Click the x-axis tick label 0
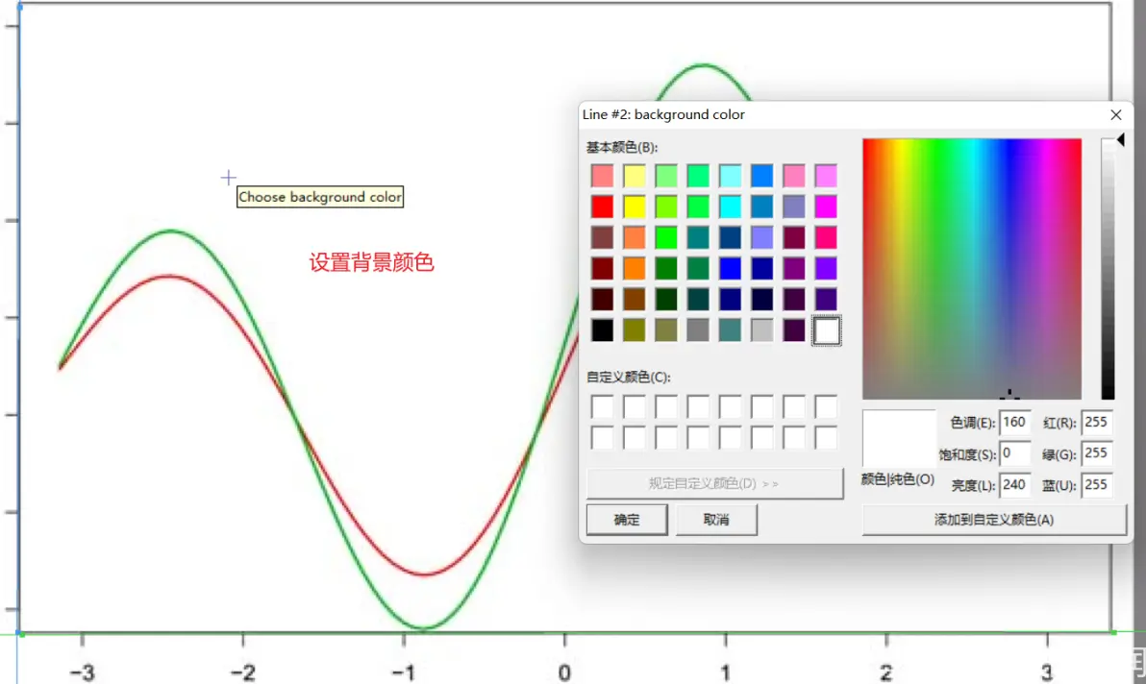 click(x=564, y=672)
